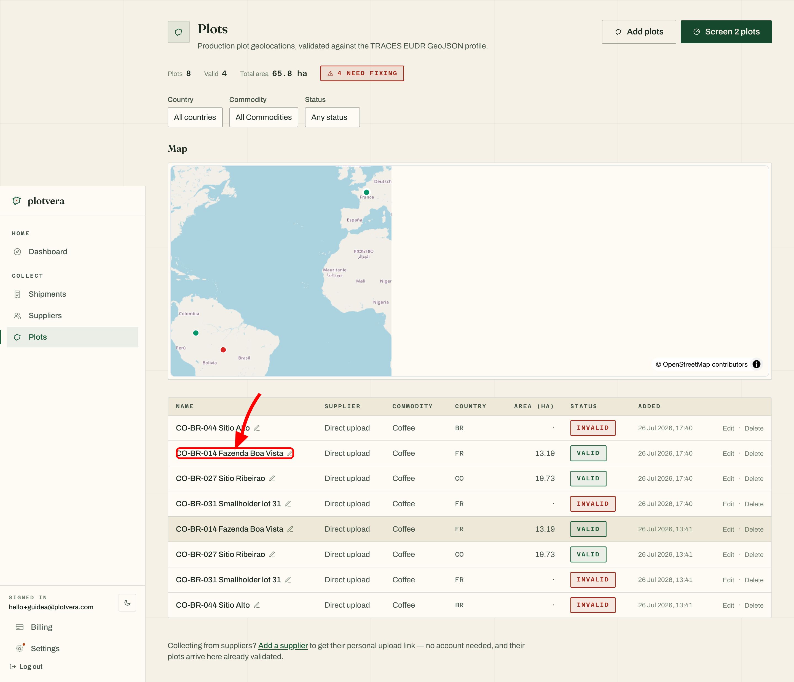
Task: Edit CO-BR-027 Sitio Ribeirao row added 17:40
Action: pos(728,479)
